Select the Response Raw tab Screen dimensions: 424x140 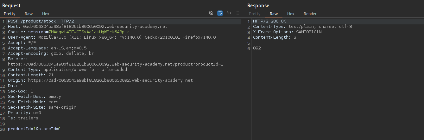tap(274, 14)
